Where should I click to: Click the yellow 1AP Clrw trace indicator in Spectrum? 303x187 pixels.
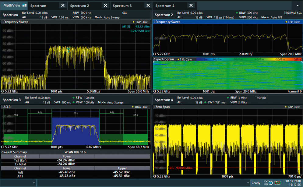click(x=140, y=22)
